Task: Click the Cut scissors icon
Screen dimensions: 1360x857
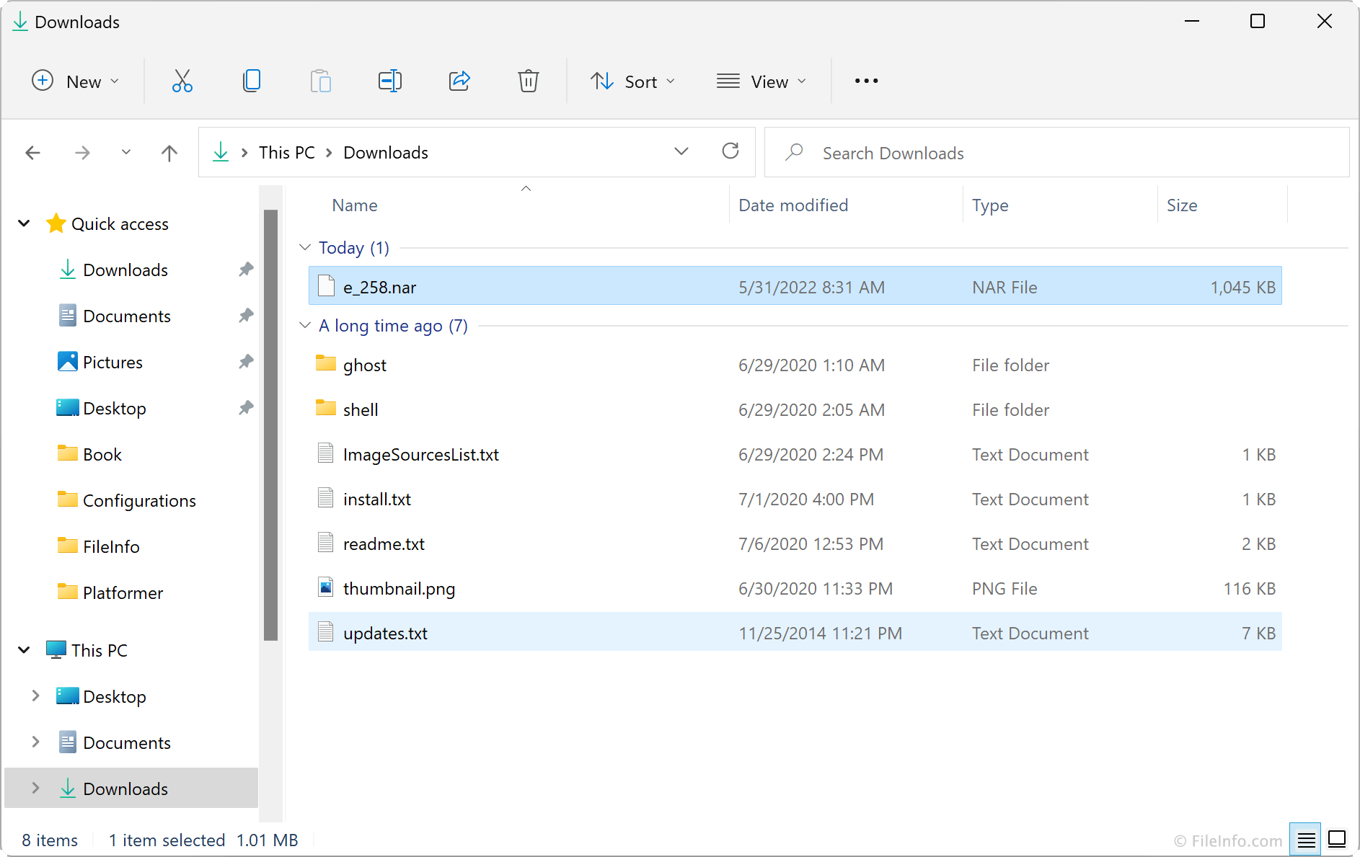Action: tap(182, 81)
